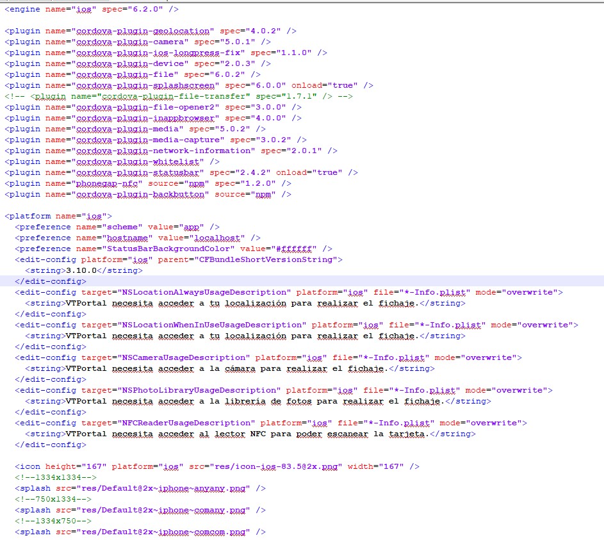Click the cordova-plugin-media spec="5.0.2" line

click(135, 129)
